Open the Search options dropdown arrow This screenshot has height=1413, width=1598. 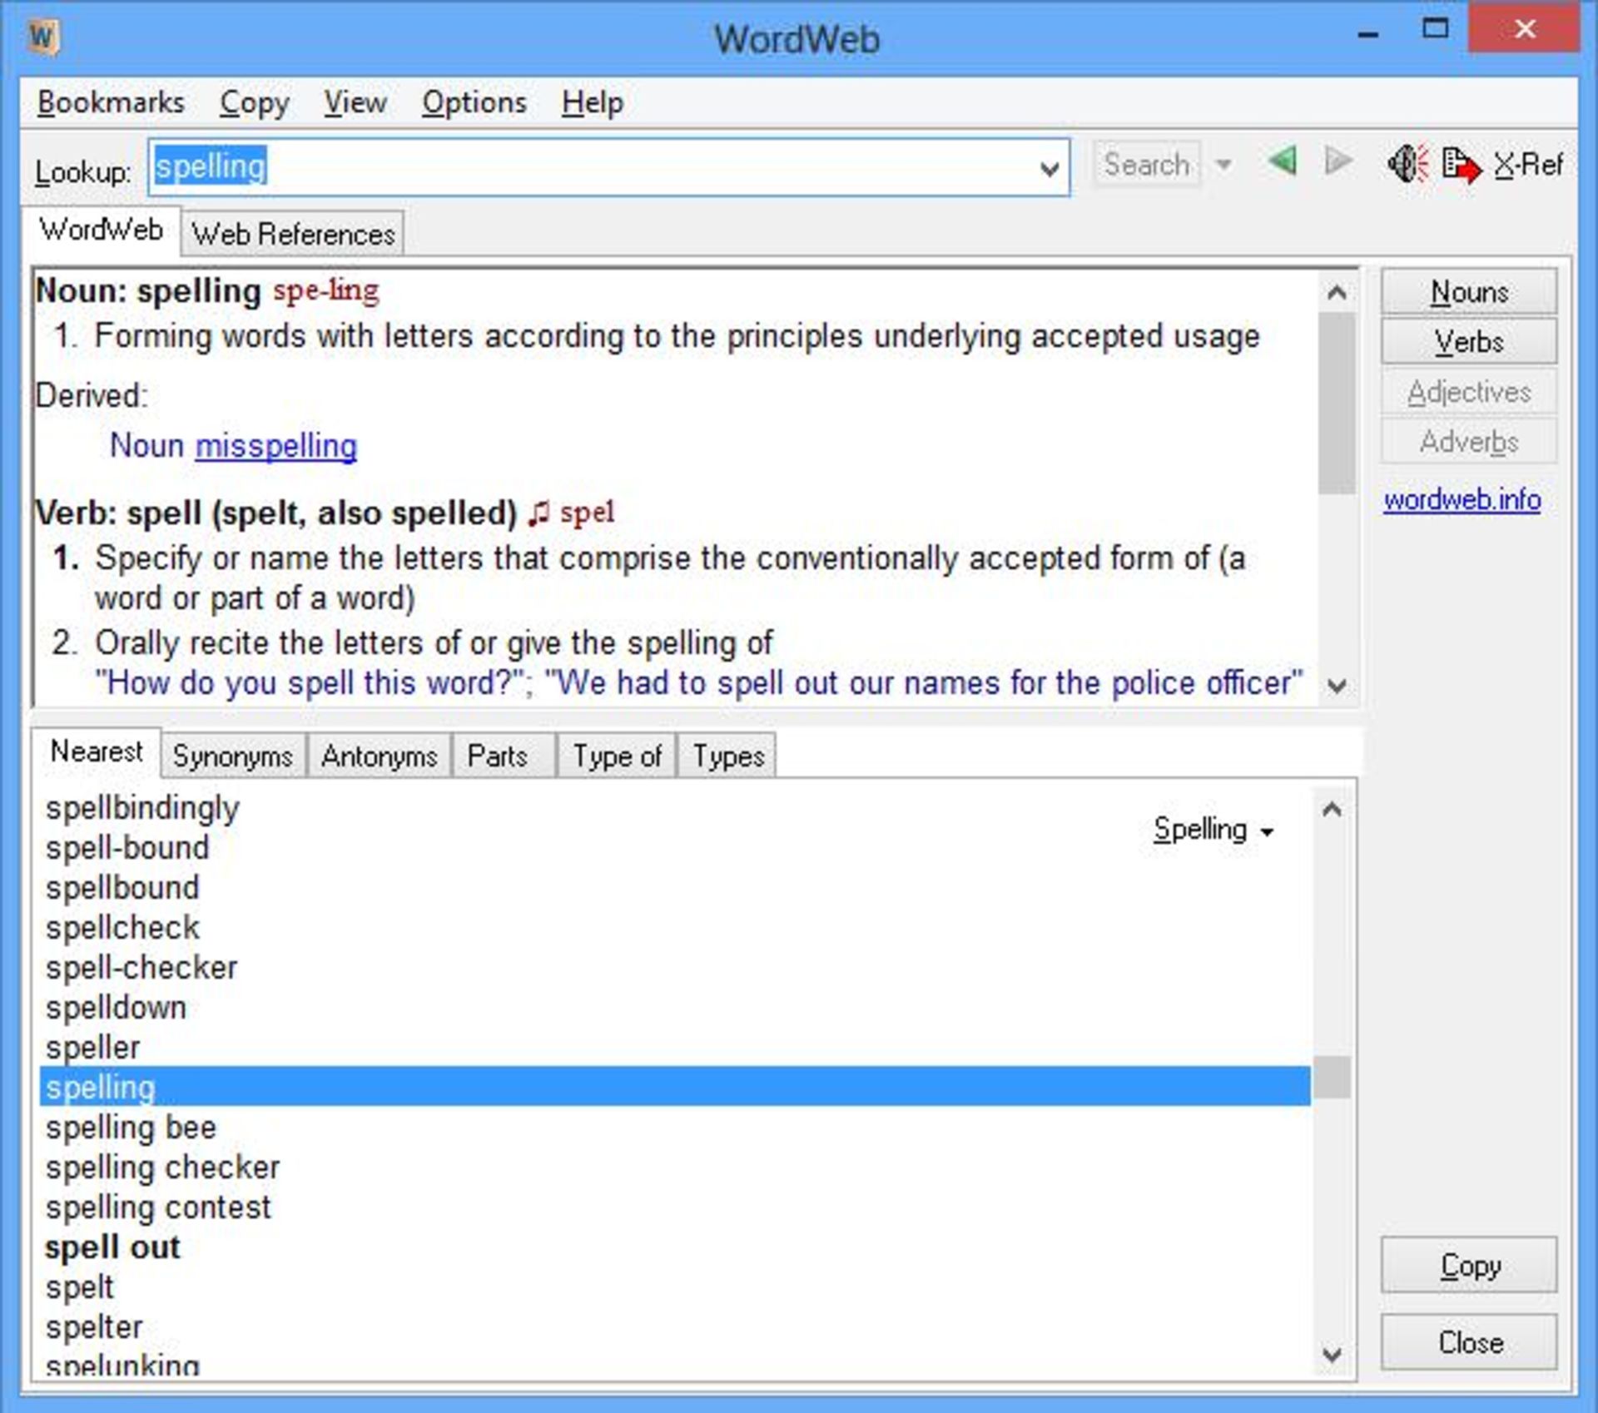point(1223,165)
